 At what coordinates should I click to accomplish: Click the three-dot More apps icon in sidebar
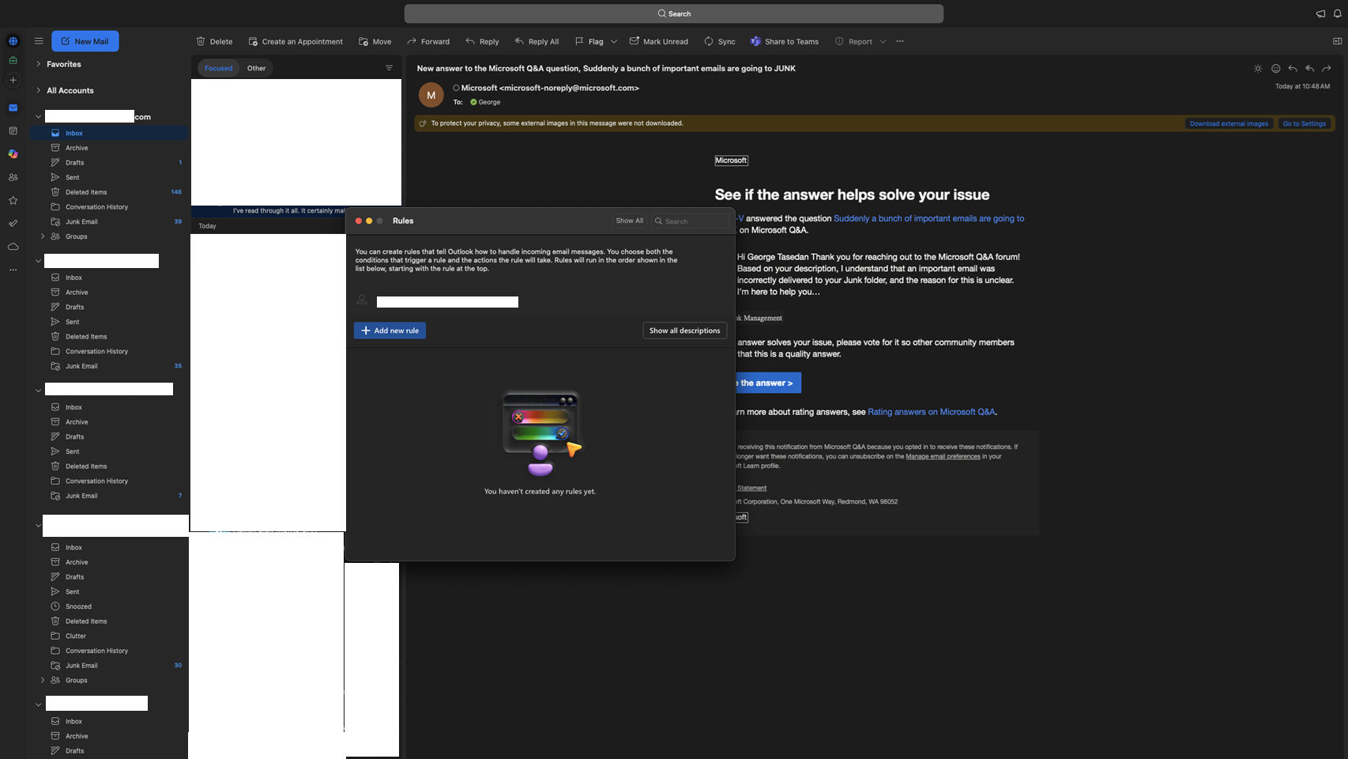13,270
